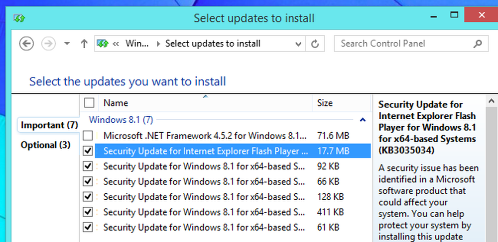
Task: Maximize the window
Action: (x=455, y=14)
